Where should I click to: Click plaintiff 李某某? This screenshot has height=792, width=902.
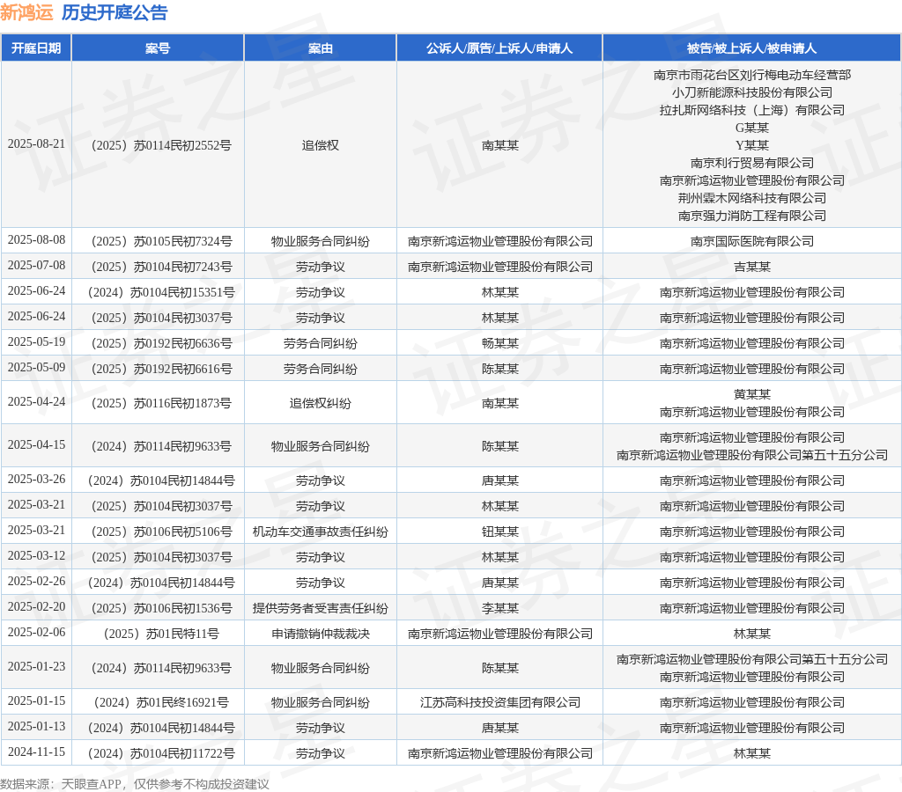point(500,609)
